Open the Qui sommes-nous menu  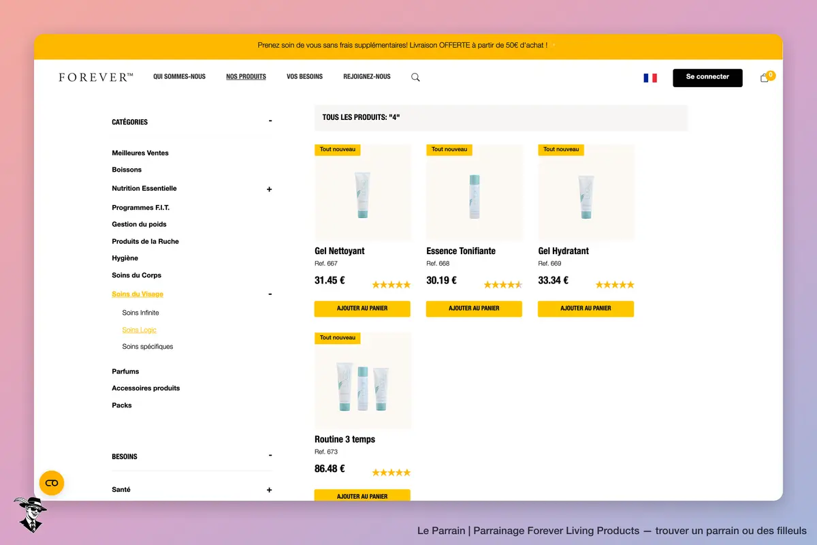(179, 77)
